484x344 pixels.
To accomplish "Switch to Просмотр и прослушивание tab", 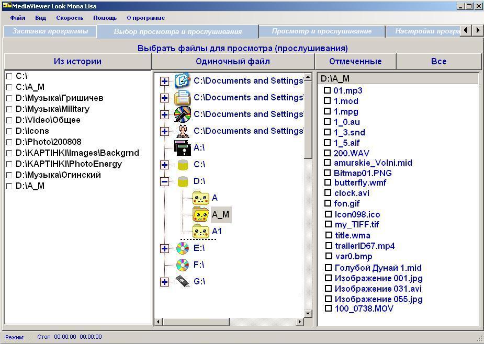I will (x=322, y=31).
